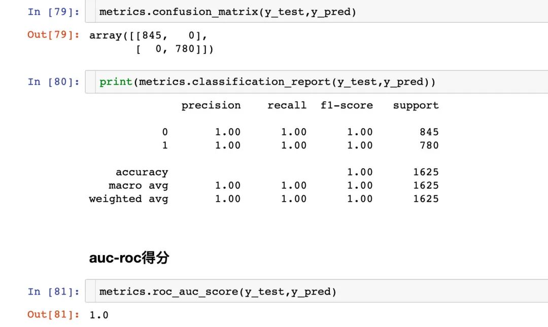Click the In [80] prompt label
The width and height of the screenshot is (548, 327).
(53, 82)
